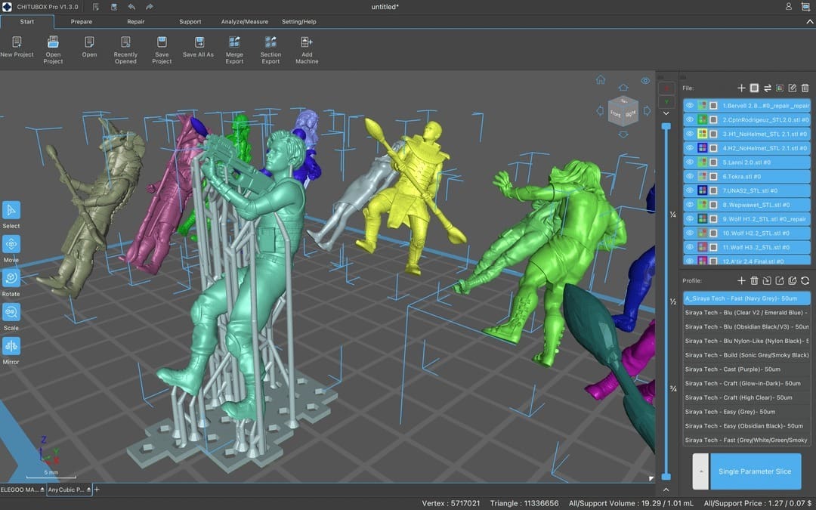This screenshot has width=816, height=510.
Task: Click the down chevron above the layer slider
Action: point(666,113)
